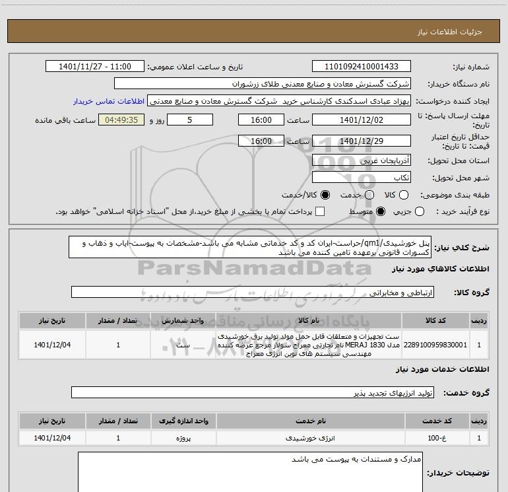Click service name cell انرژی خورشیدی
The width and height of the screenshot is (508, 492).
310,438
